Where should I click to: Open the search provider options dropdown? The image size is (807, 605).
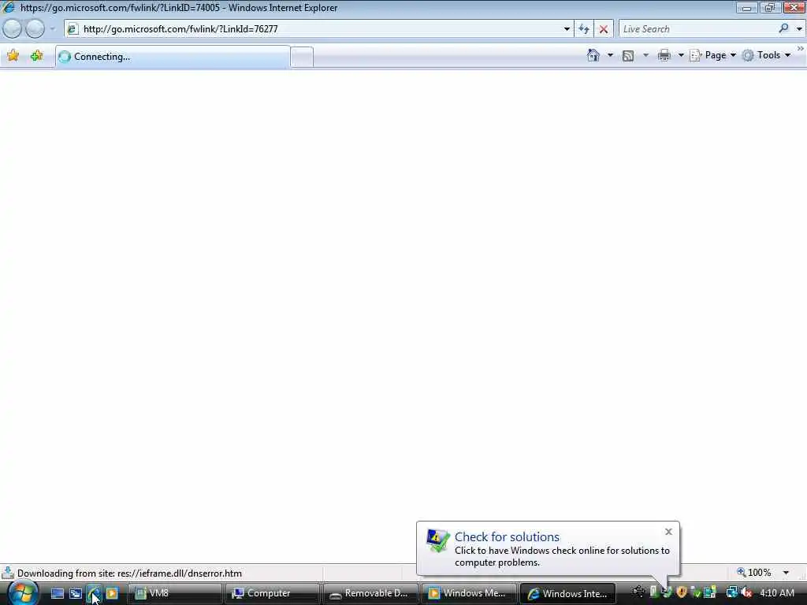click(799, 29)
